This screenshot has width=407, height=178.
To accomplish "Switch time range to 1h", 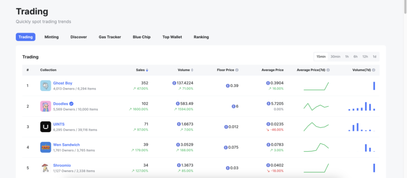I will click(347, 56).
